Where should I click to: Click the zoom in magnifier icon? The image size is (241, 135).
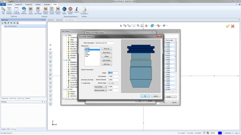[x=138, y=26]
